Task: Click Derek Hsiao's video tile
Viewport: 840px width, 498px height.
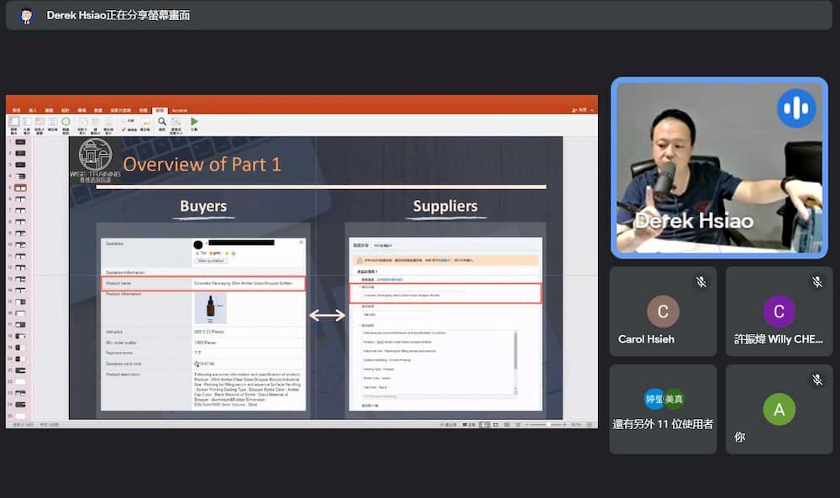Action: (718, 168)
